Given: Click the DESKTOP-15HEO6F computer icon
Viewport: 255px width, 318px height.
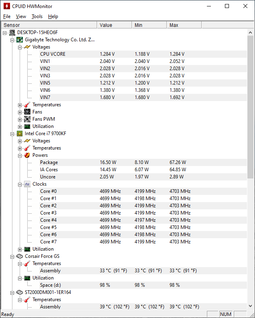Looking at the screenshot, I should pos(12,32).
